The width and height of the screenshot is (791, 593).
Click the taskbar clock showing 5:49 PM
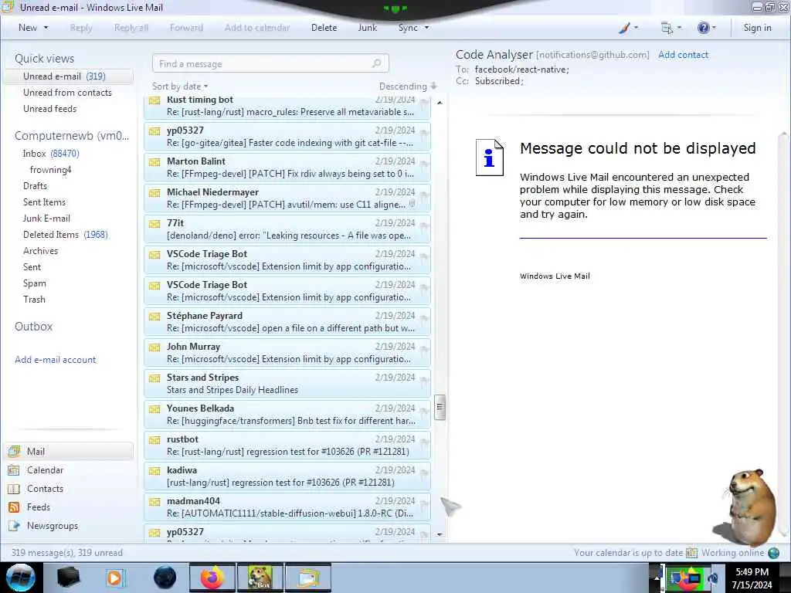[x=752, y=578]
